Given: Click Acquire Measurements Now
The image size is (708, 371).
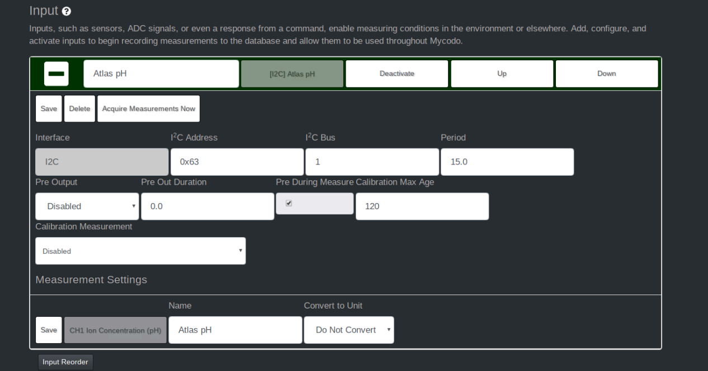Looking at the screenshot, I should [149, 109].
